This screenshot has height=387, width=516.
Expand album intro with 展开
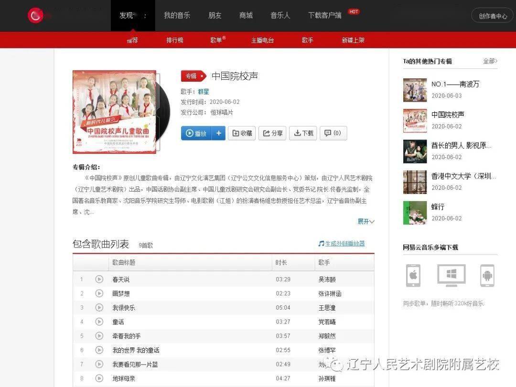[x=365, y=221]
